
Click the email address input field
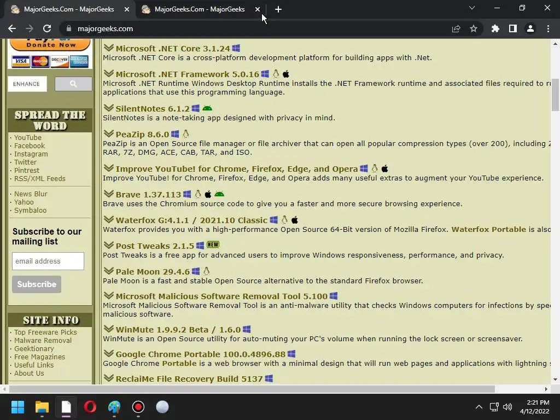[x=48, y=261]
